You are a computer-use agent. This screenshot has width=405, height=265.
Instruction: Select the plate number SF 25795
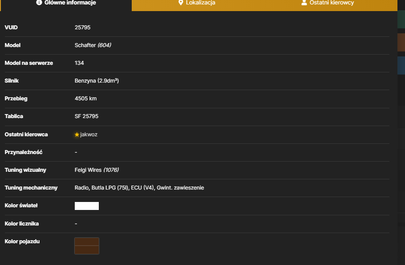(86, 116)
